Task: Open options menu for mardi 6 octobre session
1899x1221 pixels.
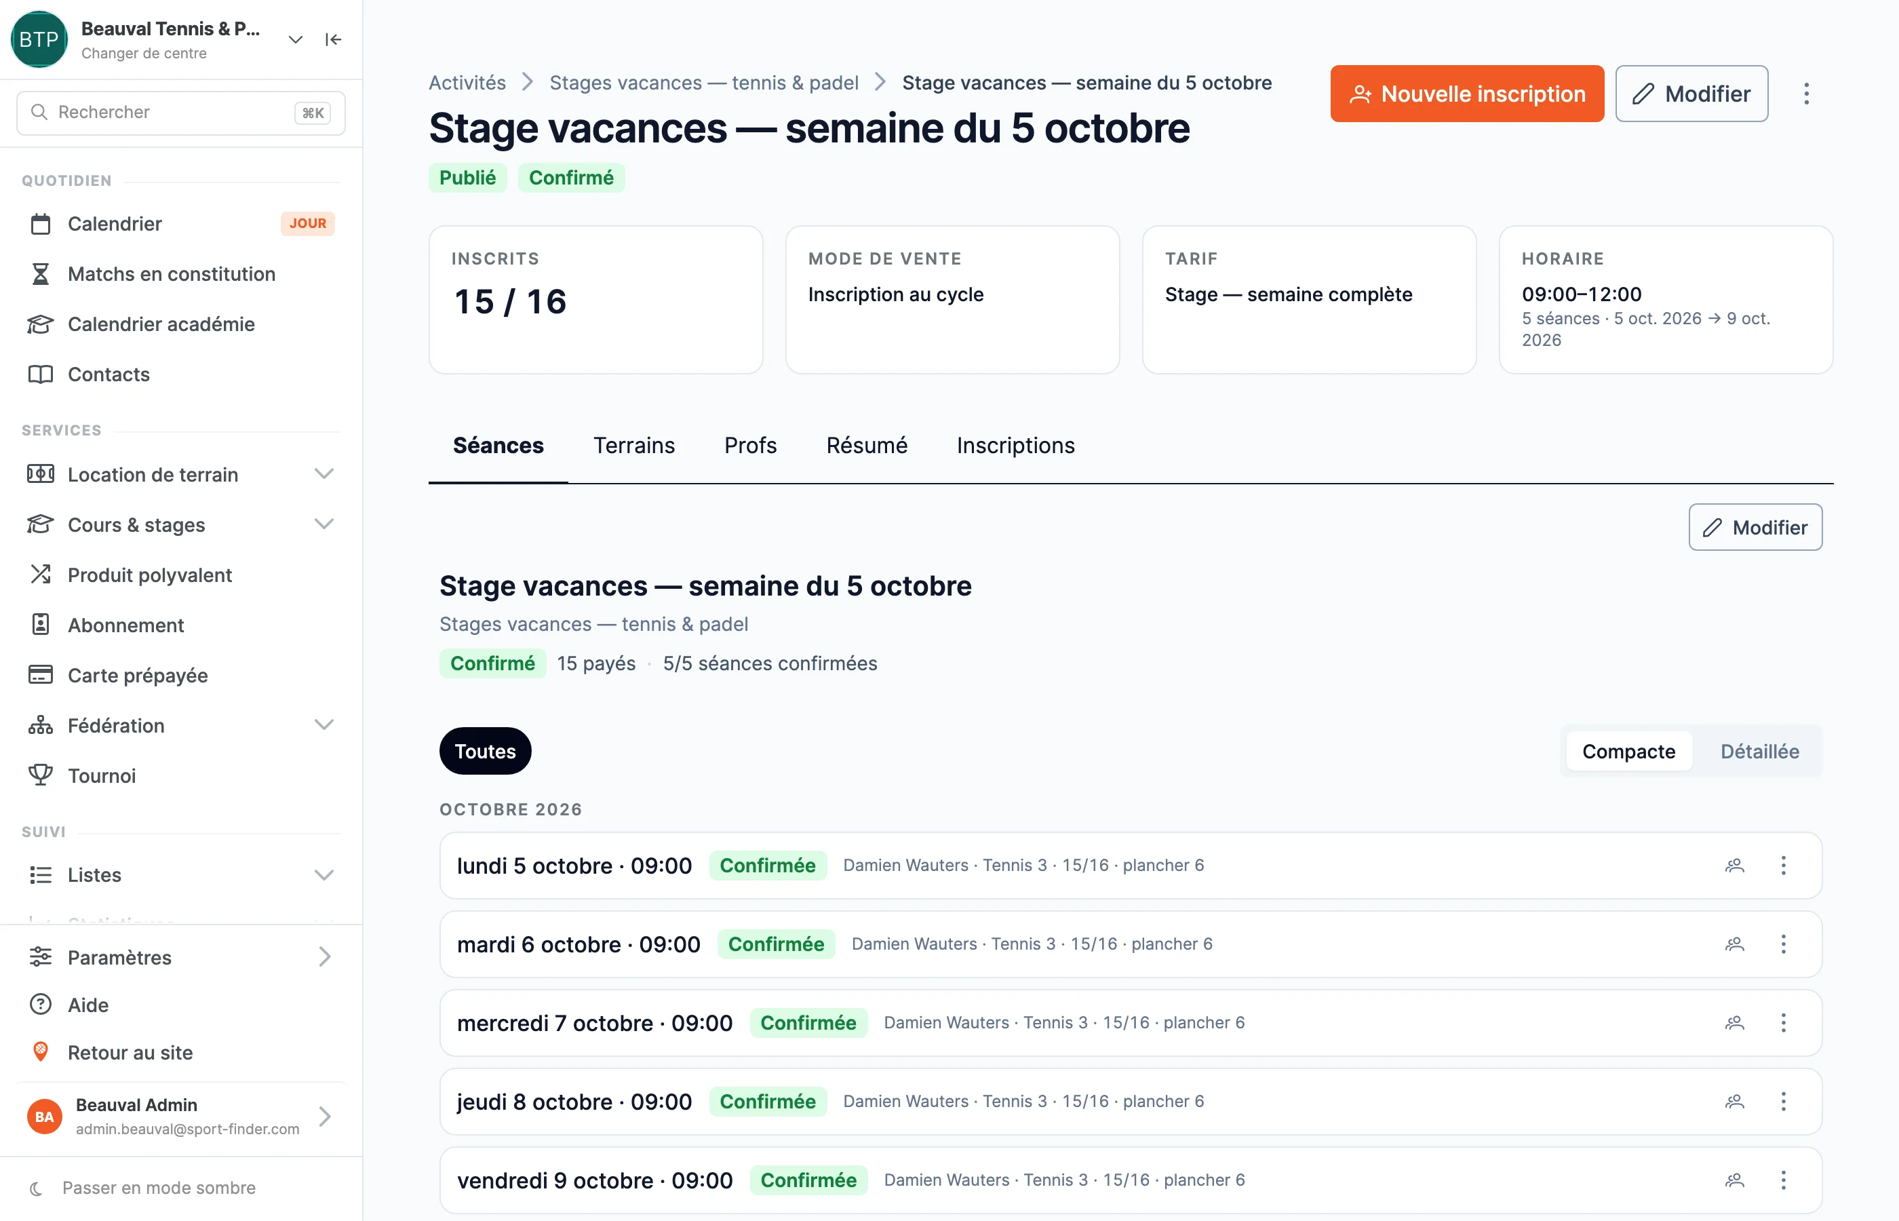Action: point(1783,944)
